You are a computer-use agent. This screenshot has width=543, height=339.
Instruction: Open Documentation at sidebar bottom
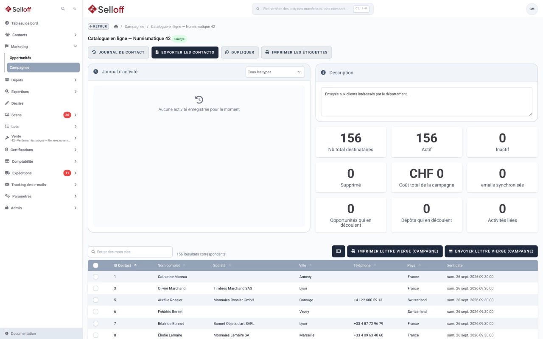41,333
